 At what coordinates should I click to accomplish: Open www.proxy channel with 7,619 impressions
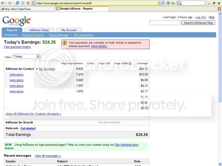(x=17, y=74)
